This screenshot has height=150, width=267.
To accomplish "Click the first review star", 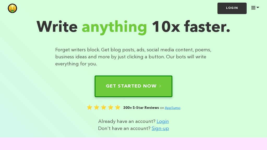I will click(x=89, y=108).
